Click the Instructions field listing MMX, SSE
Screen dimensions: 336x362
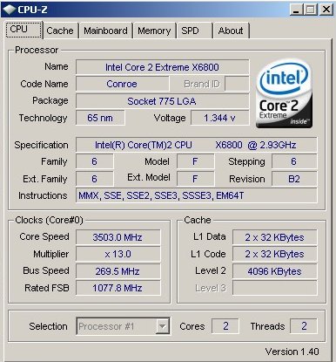tap(197, 195)
